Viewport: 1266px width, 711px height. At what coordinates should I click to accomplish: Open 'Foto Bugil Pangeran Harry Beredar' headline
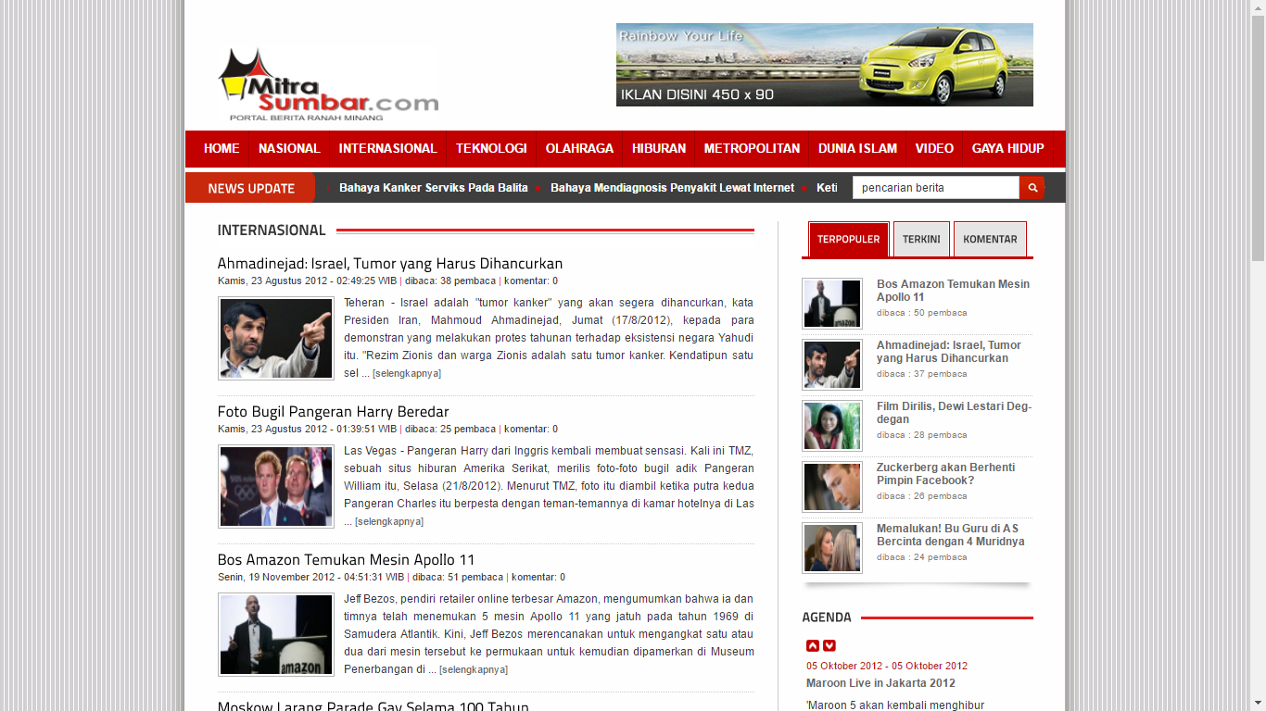click(x=333, y=411)
